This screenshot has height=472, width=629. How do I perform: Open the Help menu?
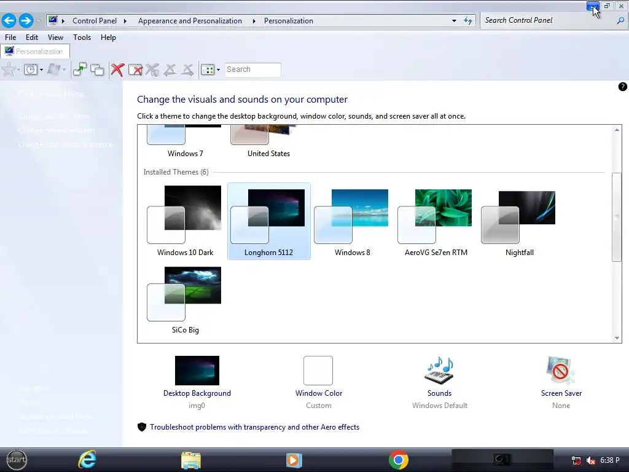108,37
